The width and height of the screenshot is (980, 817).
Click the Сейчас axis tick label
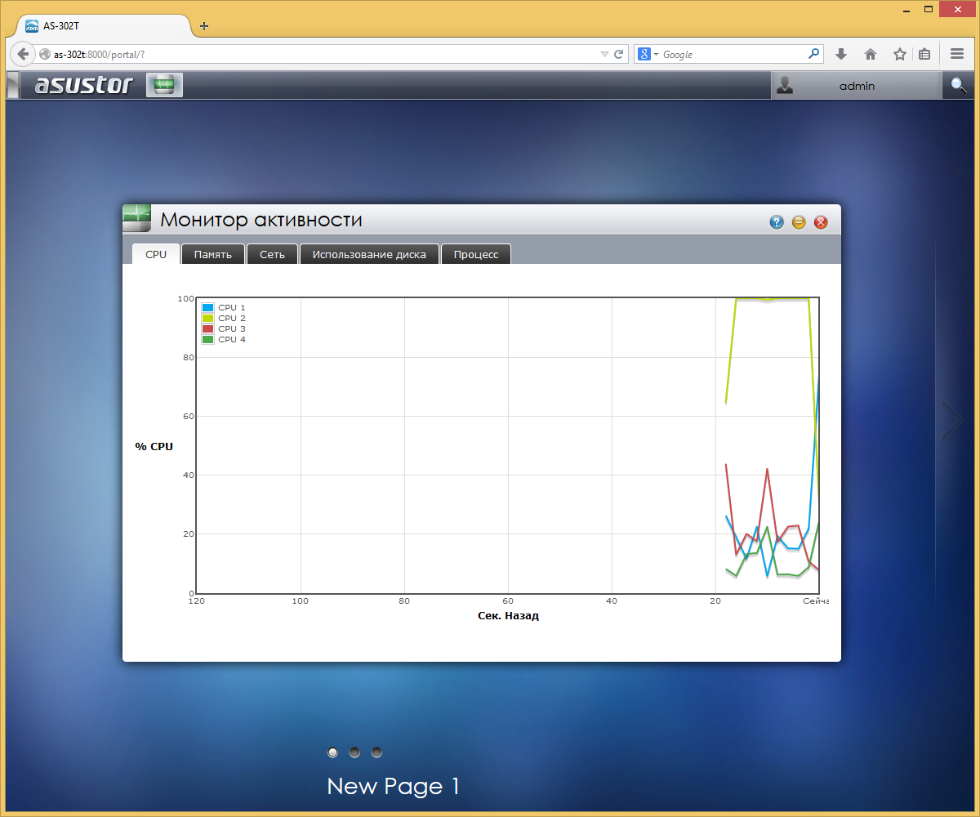(815, 600)
